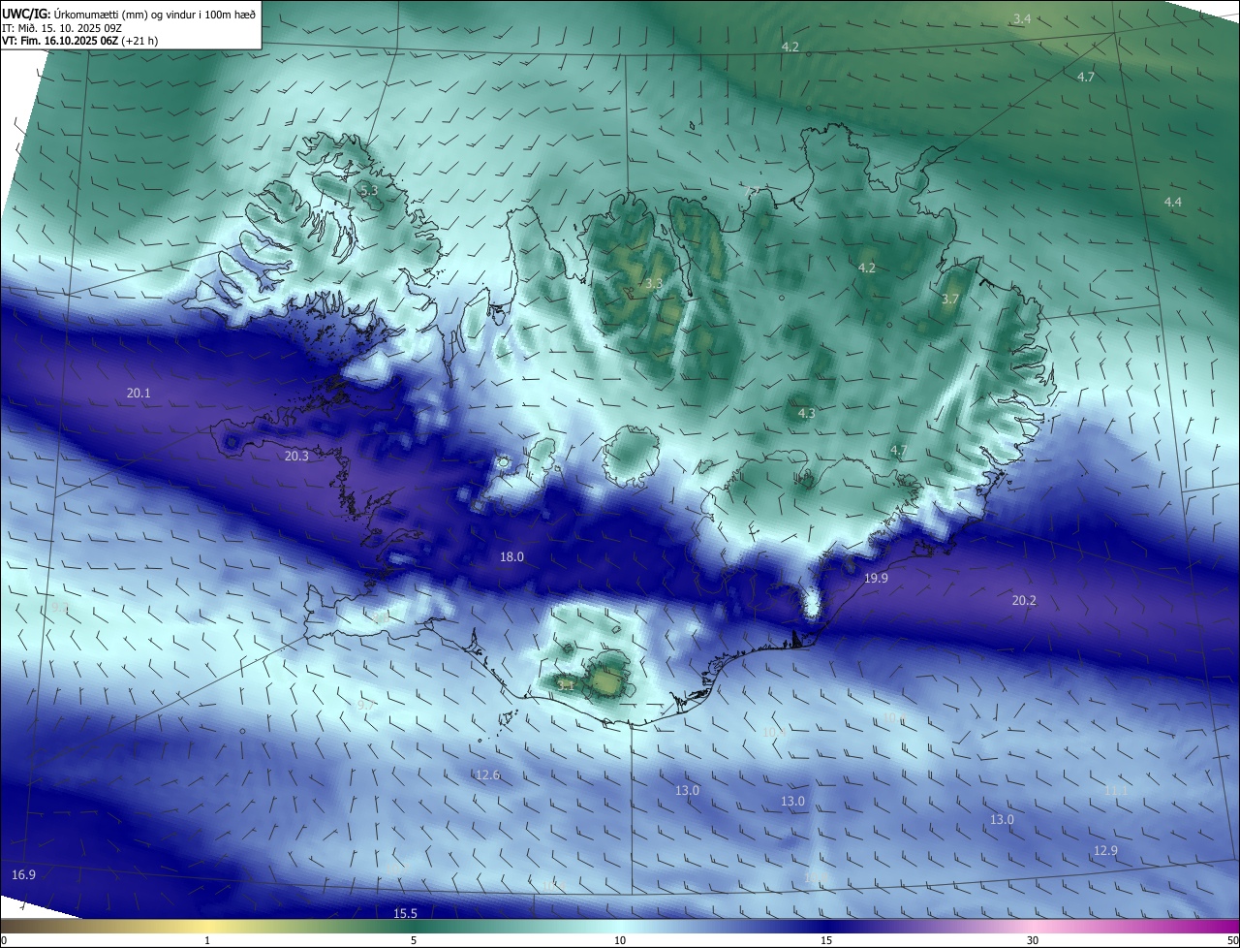Click the 19.9 value near the coast

point(876,578)
